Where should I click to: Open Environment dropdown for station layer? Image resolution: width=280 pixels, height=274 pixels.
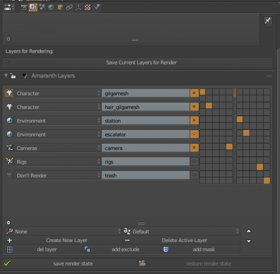(x=58, y=121)
